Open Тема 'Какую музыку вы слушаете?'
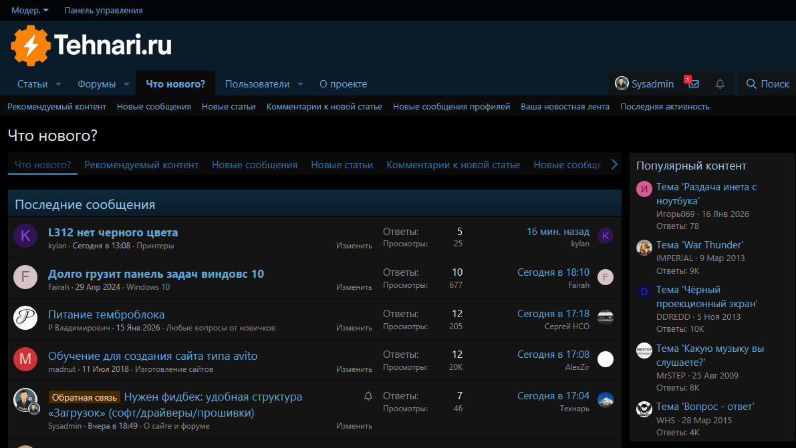The image size is (796, 448). [710, 355]
